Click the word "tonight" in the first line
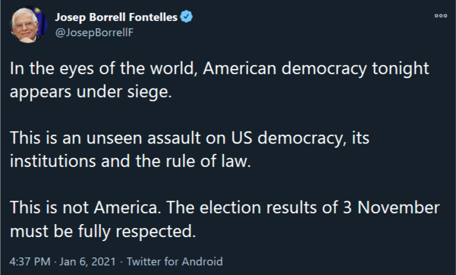 400,69
